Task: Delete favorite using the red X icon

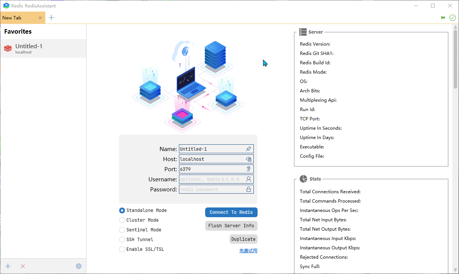Action: click(23, 266)
